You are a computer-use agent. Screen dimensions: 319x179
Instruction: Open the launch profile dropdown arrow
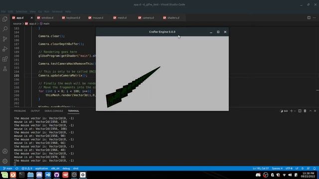pos(295,111)
